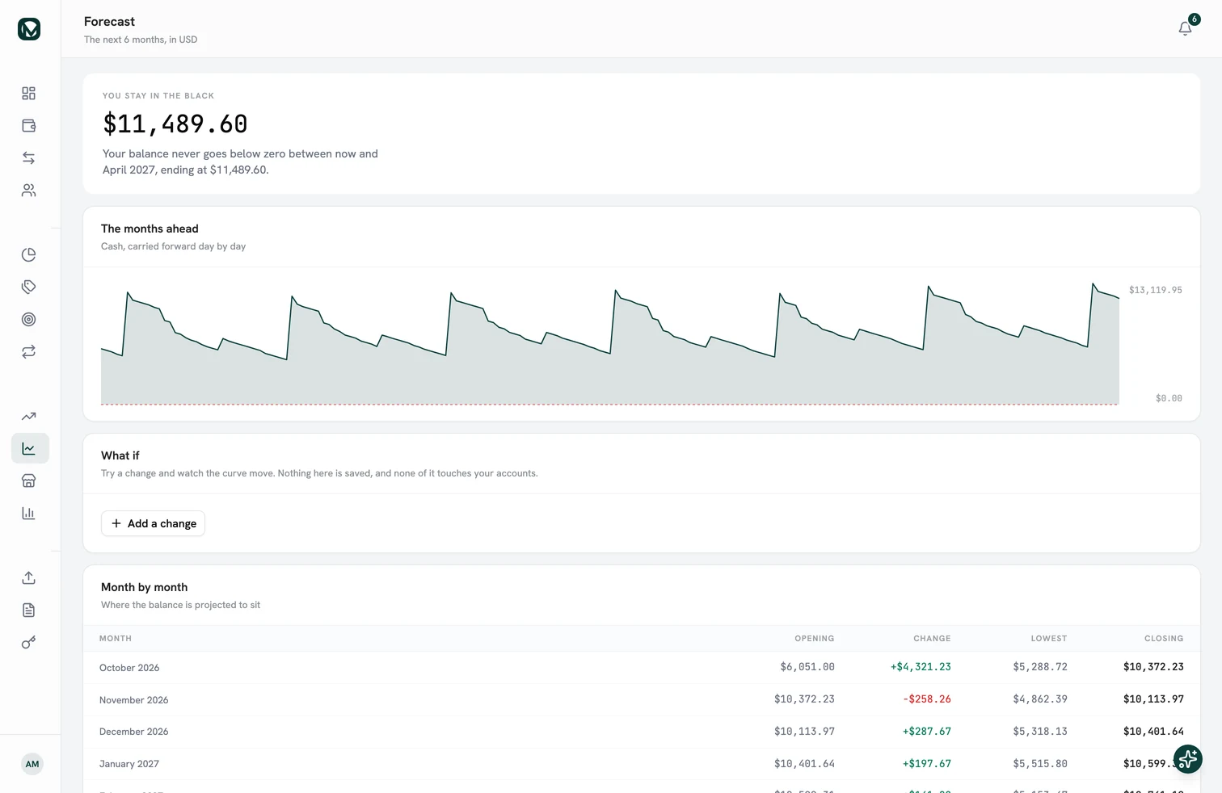Open the pie chart budgets icon
This screenshot has width=1222, height=793.
point(29,255)
